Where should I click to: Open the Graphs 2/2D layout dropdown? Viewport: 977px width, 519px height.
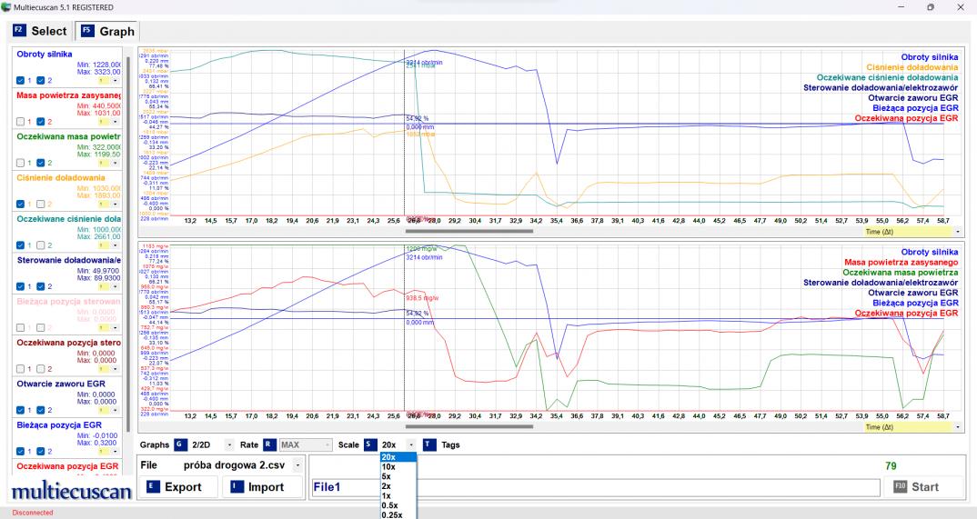coord(230,444)
